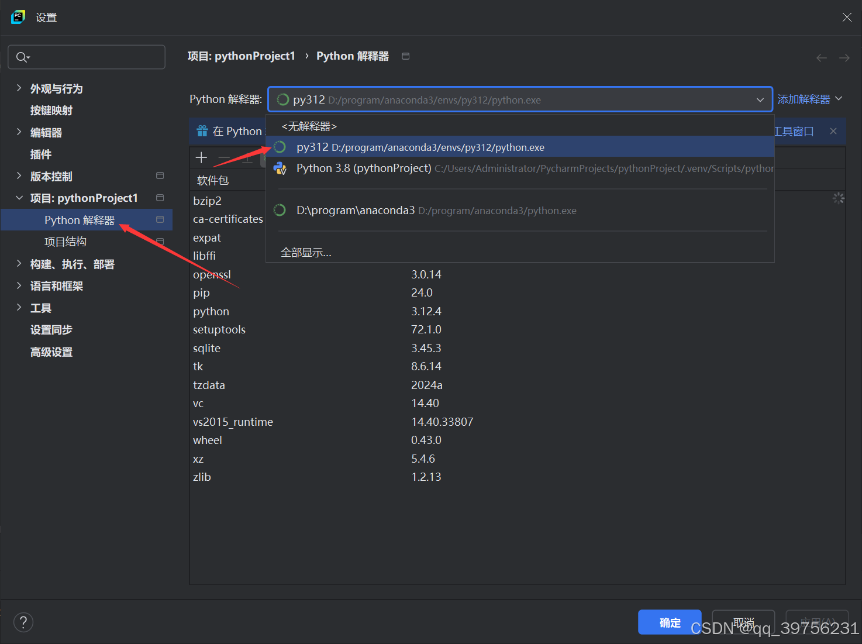This screenshot has width=862, height=644.
Task: Click the plus icon to install a package
Action: tap(201, 157)
